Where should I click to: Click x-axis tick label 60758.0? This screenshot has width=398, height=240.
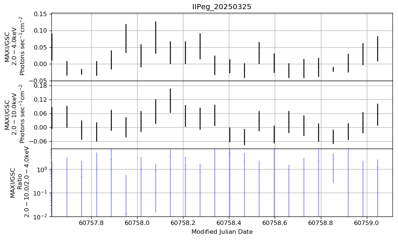pyautogui.click(x=137, y=223)
